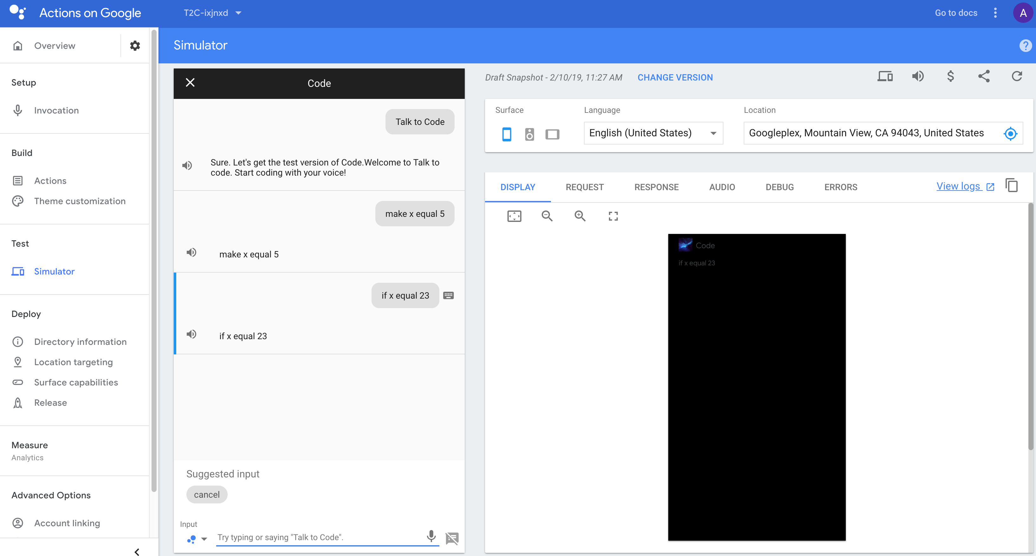Toggle the audio output speaker icon
Image resolution: width=1036 pixels, height=556 pixels.
[918, 76]
